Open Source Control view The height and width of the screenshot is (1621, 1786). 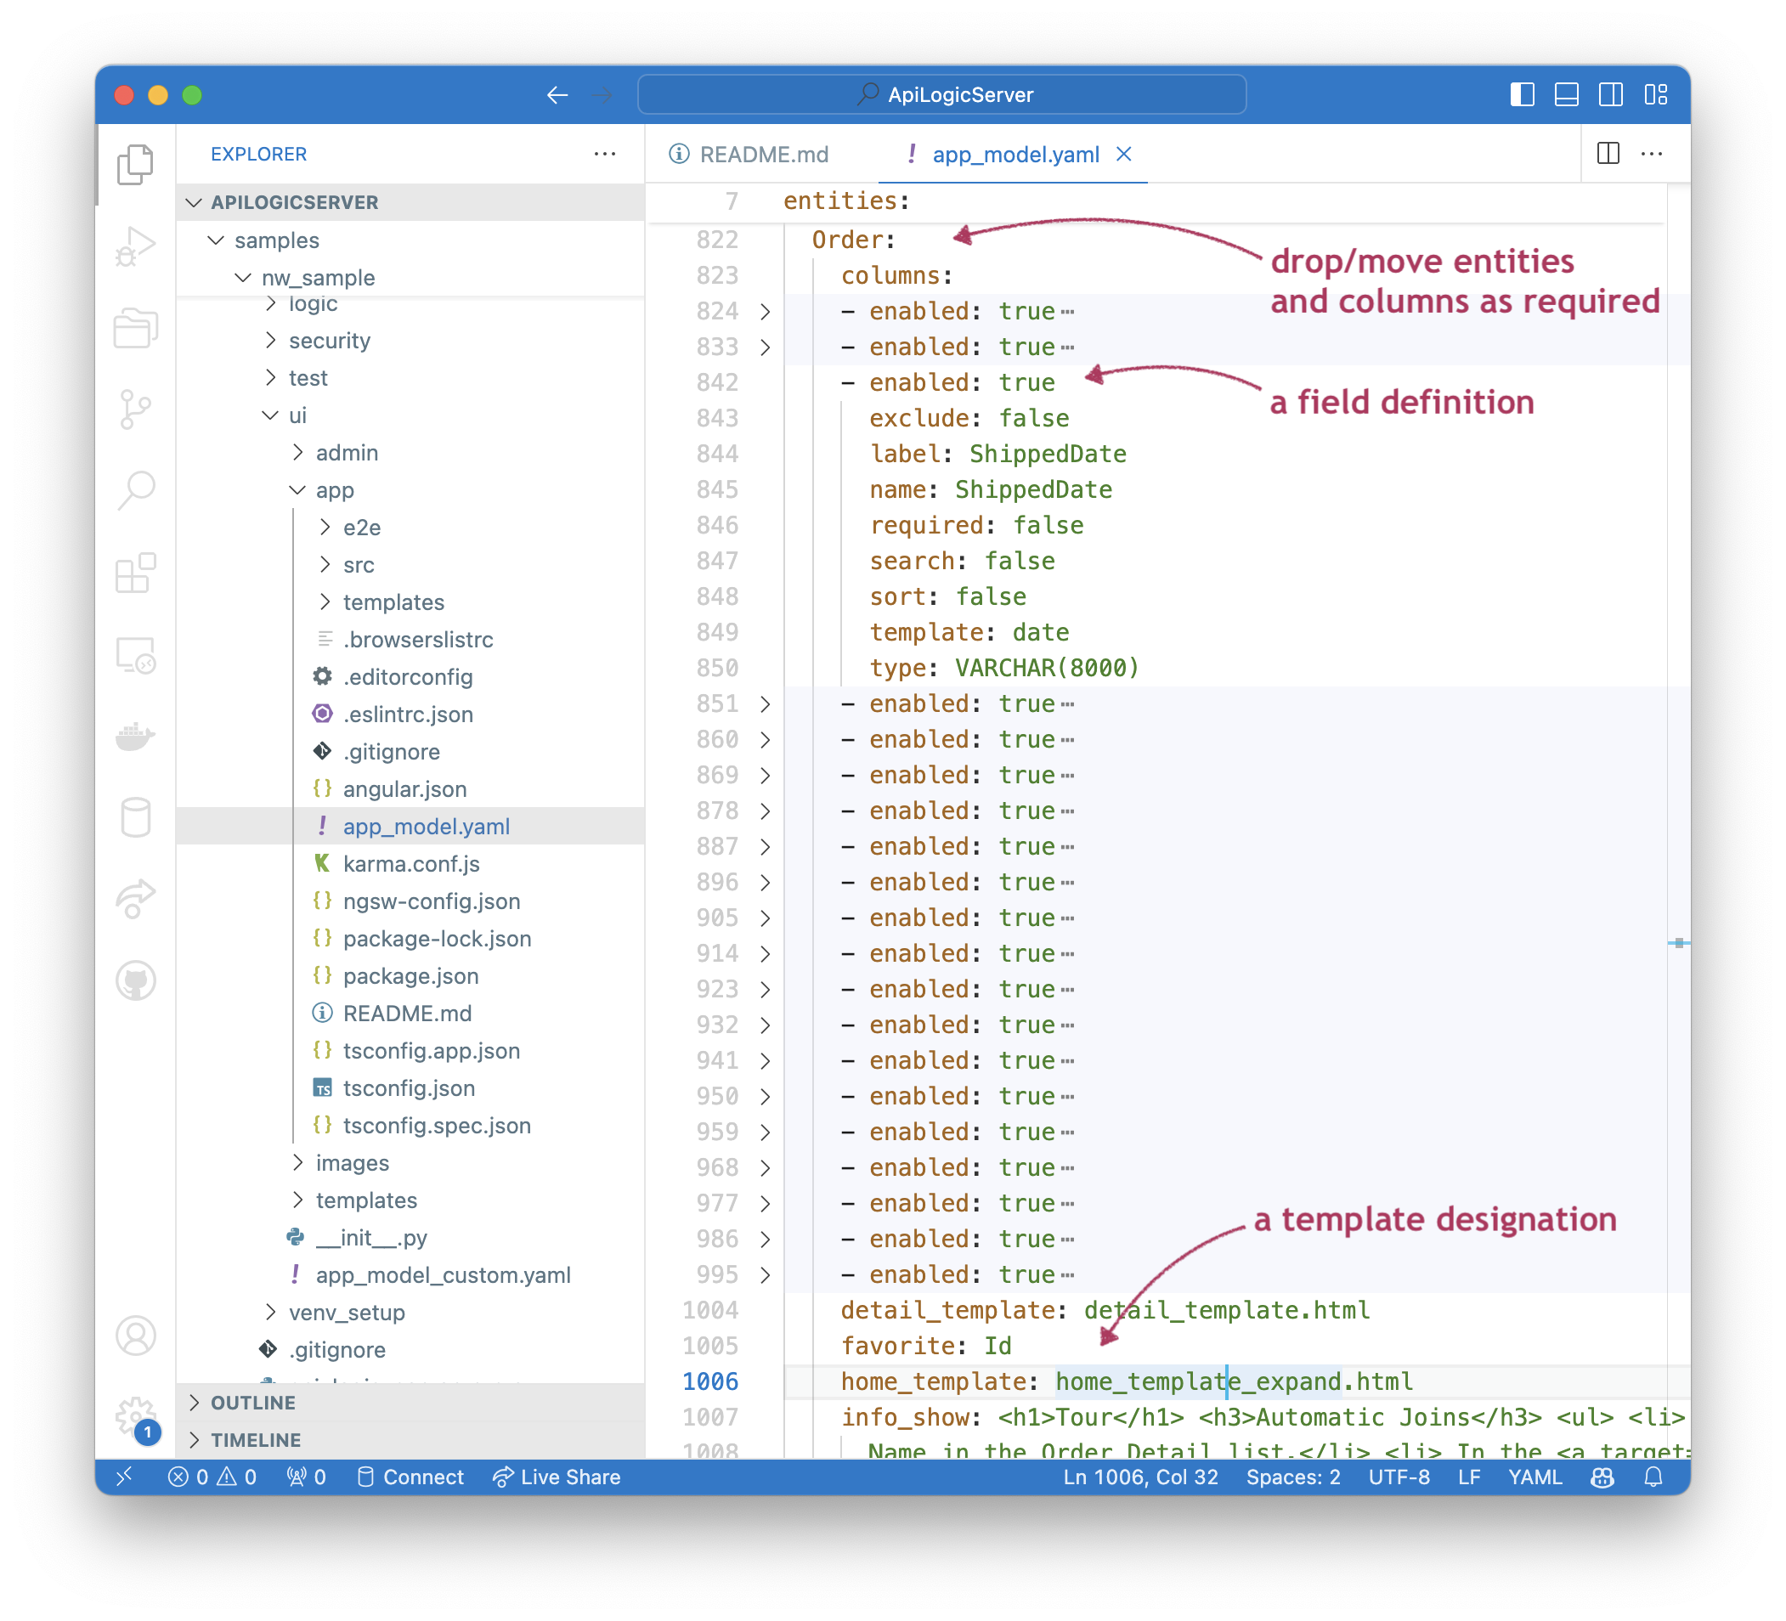point(136,409)
